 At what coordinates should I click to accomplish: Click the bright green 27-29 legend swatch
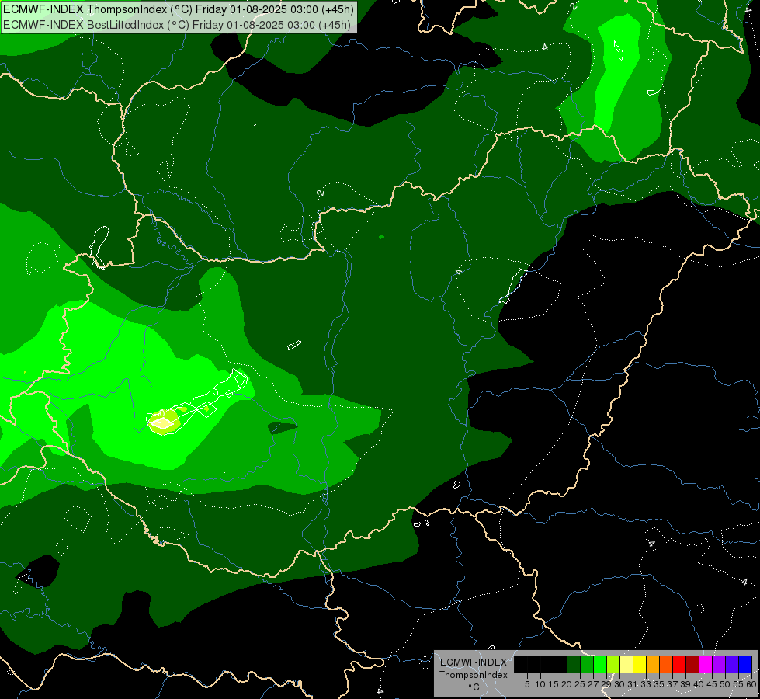[600, 664]
